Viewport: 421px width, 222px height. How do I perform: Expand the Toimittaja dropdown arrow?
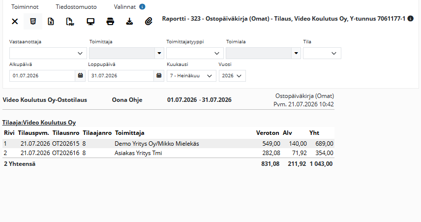159,53
